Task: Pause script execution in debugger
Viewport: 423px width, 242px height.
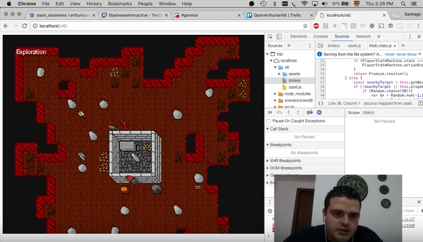Action: coord(270,112)
